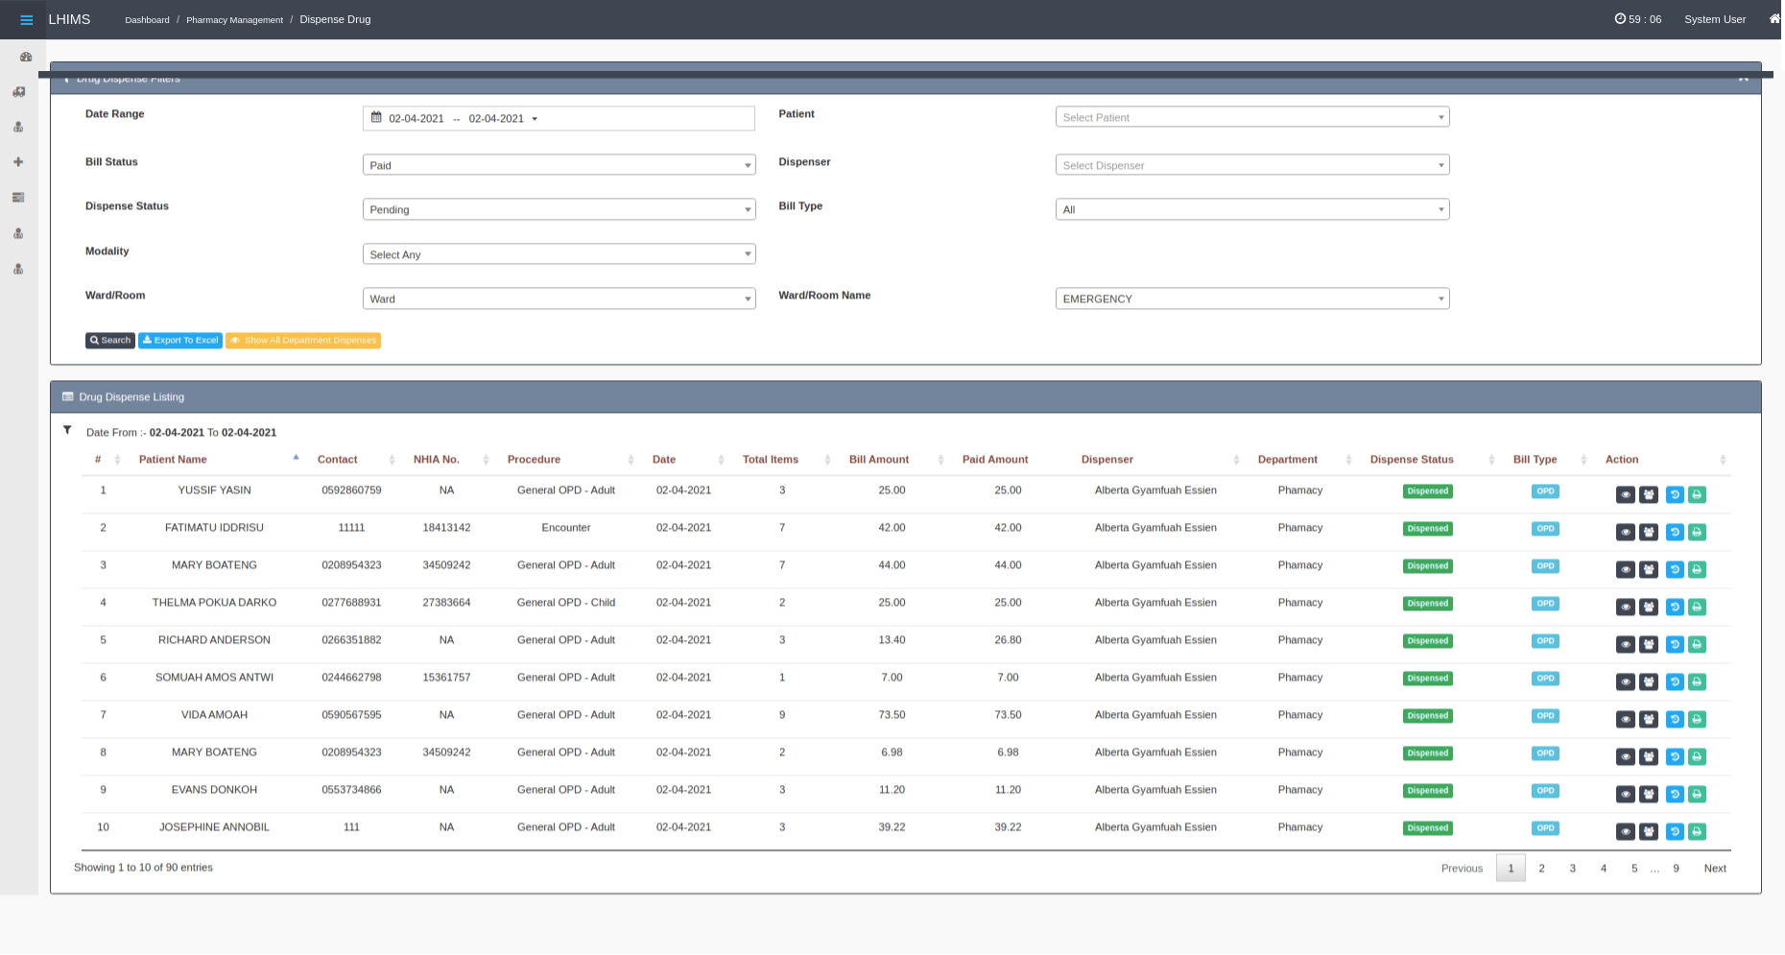Toggle the hamburger sidebar menu
Image resolution: width=1785 pixels, height=955 pixels.
point(26,19)
